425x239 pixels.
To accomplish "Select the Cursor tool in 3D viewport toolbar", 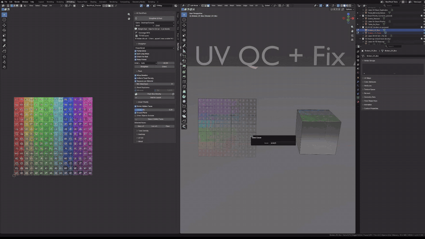I will pos(184,20).
